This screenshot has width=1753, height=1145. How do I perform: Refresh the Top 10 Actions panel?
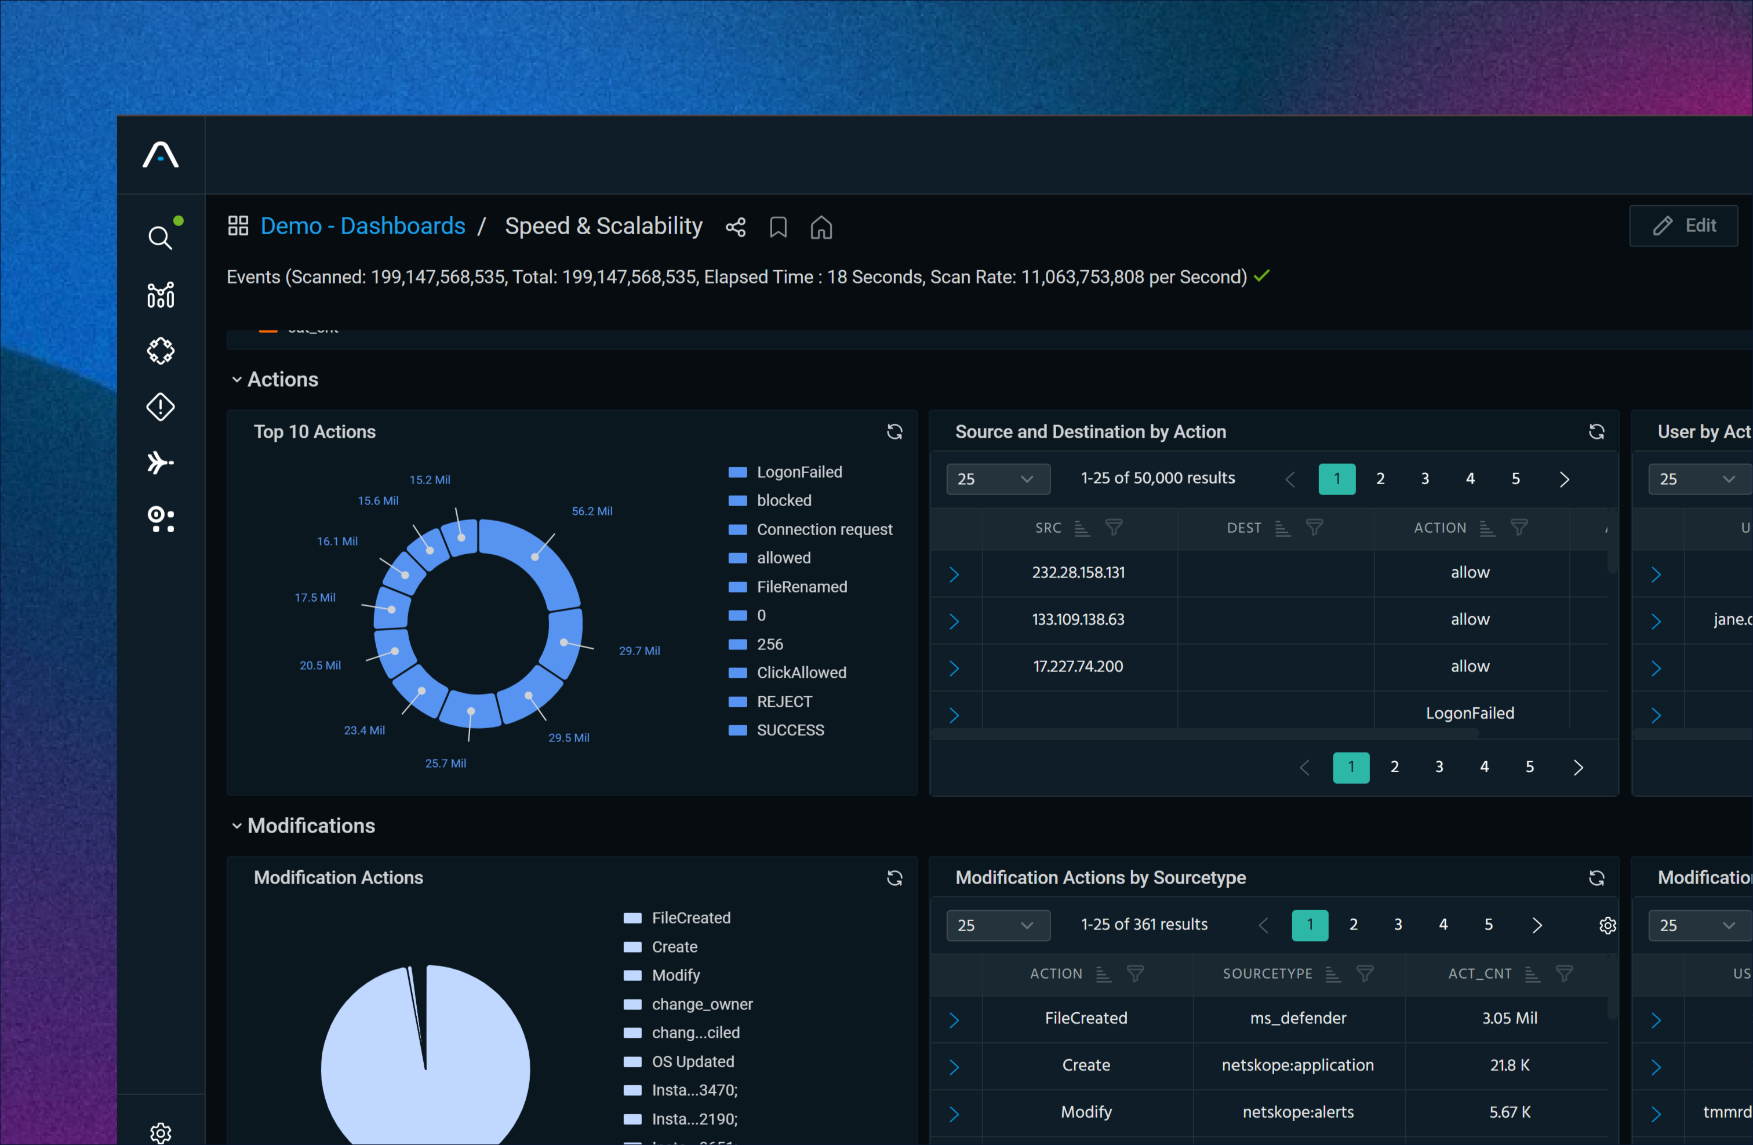click(894, 432)
